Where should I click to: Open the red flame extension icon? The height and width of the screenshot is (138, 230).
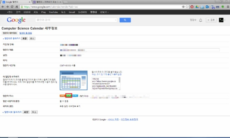[x=192, y=7]
